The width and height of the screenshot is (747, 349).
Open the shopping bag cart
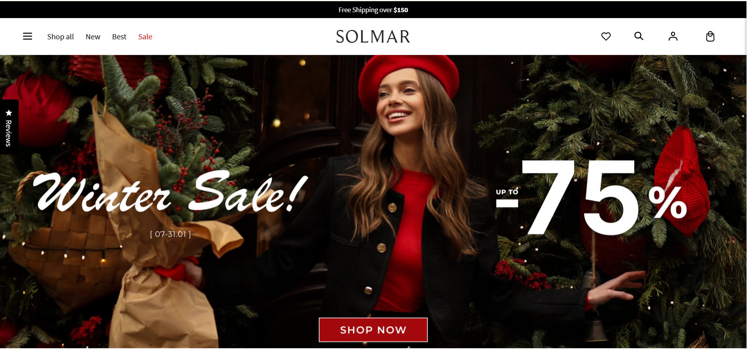click(x=710, y=37)
